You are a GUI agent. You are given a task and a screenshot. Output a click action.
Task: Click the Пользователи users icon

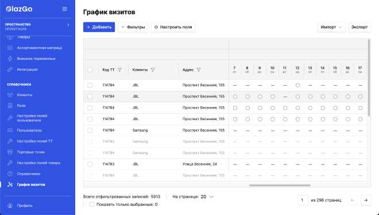point(10,130)
